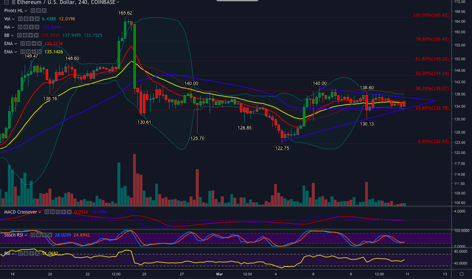
Task: Remove the Pivots HL indicator
Action: tap(44, 11)
